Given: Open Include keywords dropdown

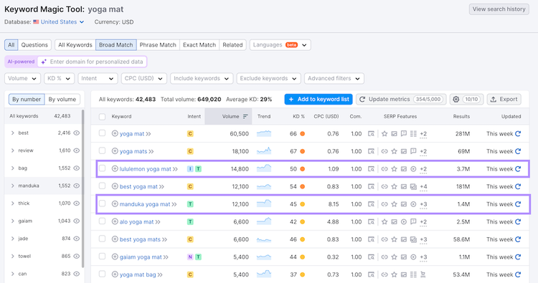Looking at the screenshot, I should pyautogui.click(x=202, y=79).
